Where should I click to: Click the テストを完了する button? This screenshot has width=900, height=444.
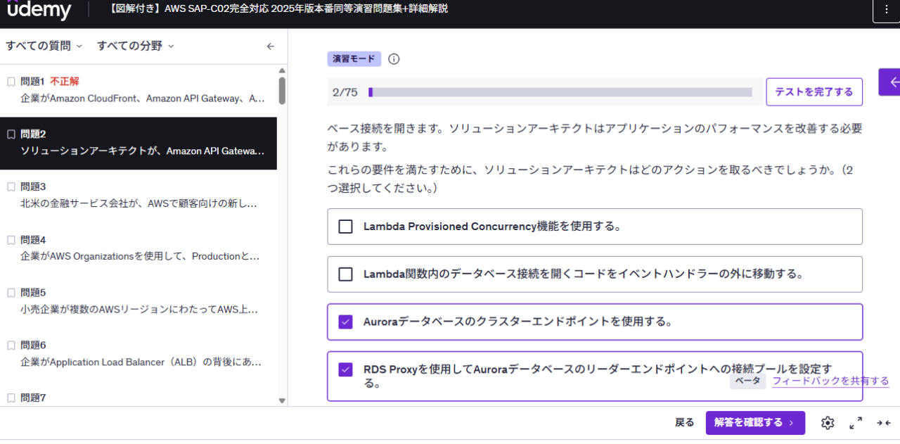(814, 91)
